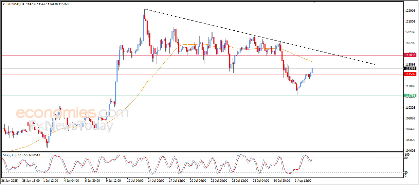Click the 106026 price scale value
This screenshot has height=185, width=419.
[x=410, y=140]
